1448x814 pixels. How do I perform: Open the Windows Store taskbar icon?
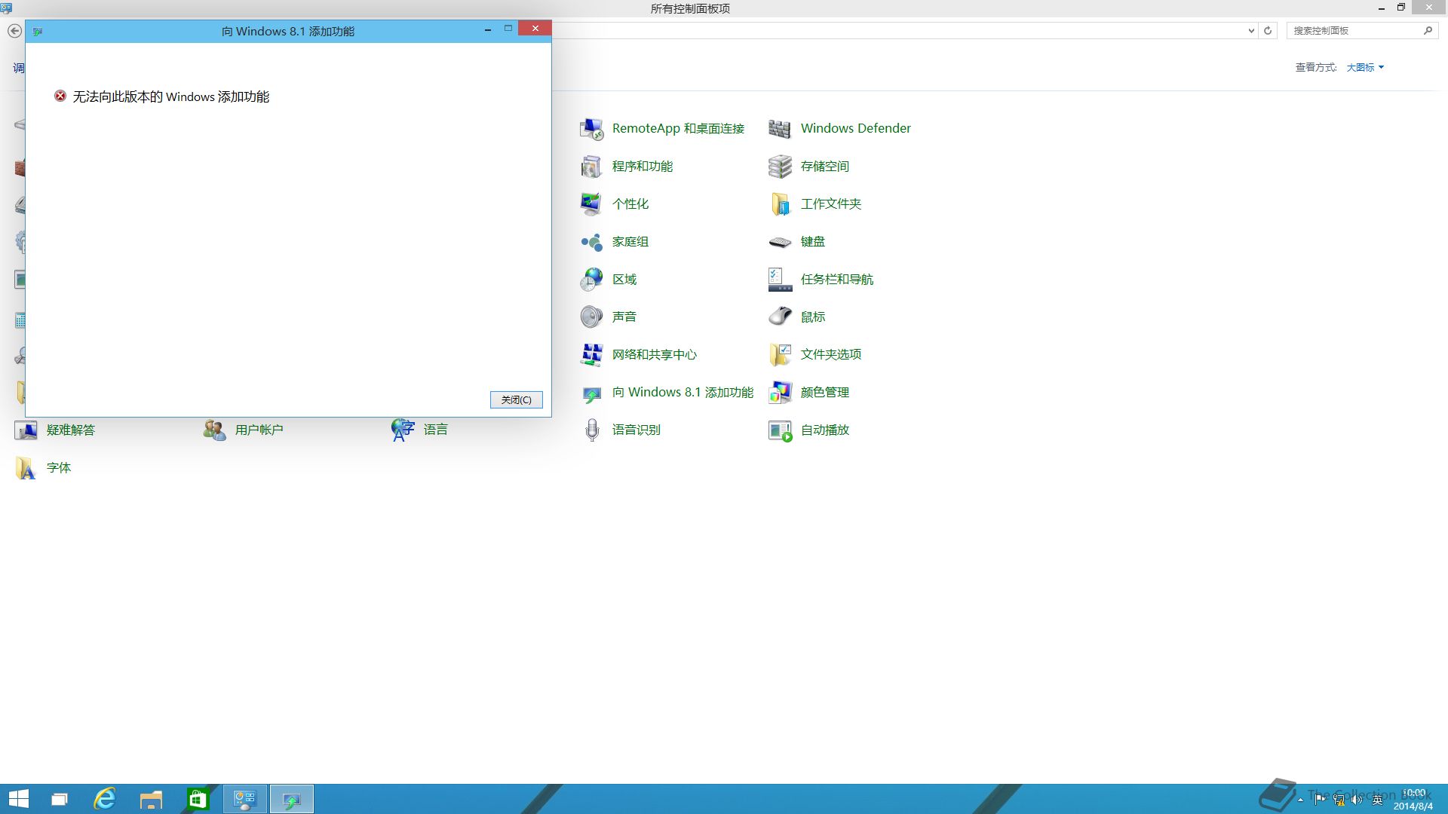[x=198, y=799]
